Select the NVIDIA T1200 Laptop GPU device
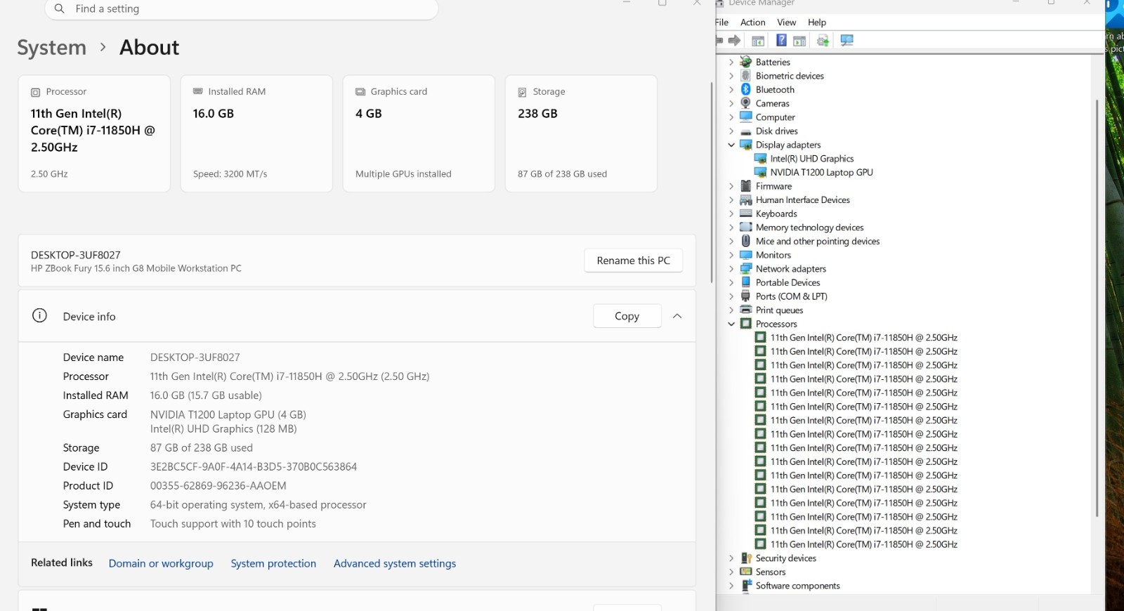 (821, 172)
